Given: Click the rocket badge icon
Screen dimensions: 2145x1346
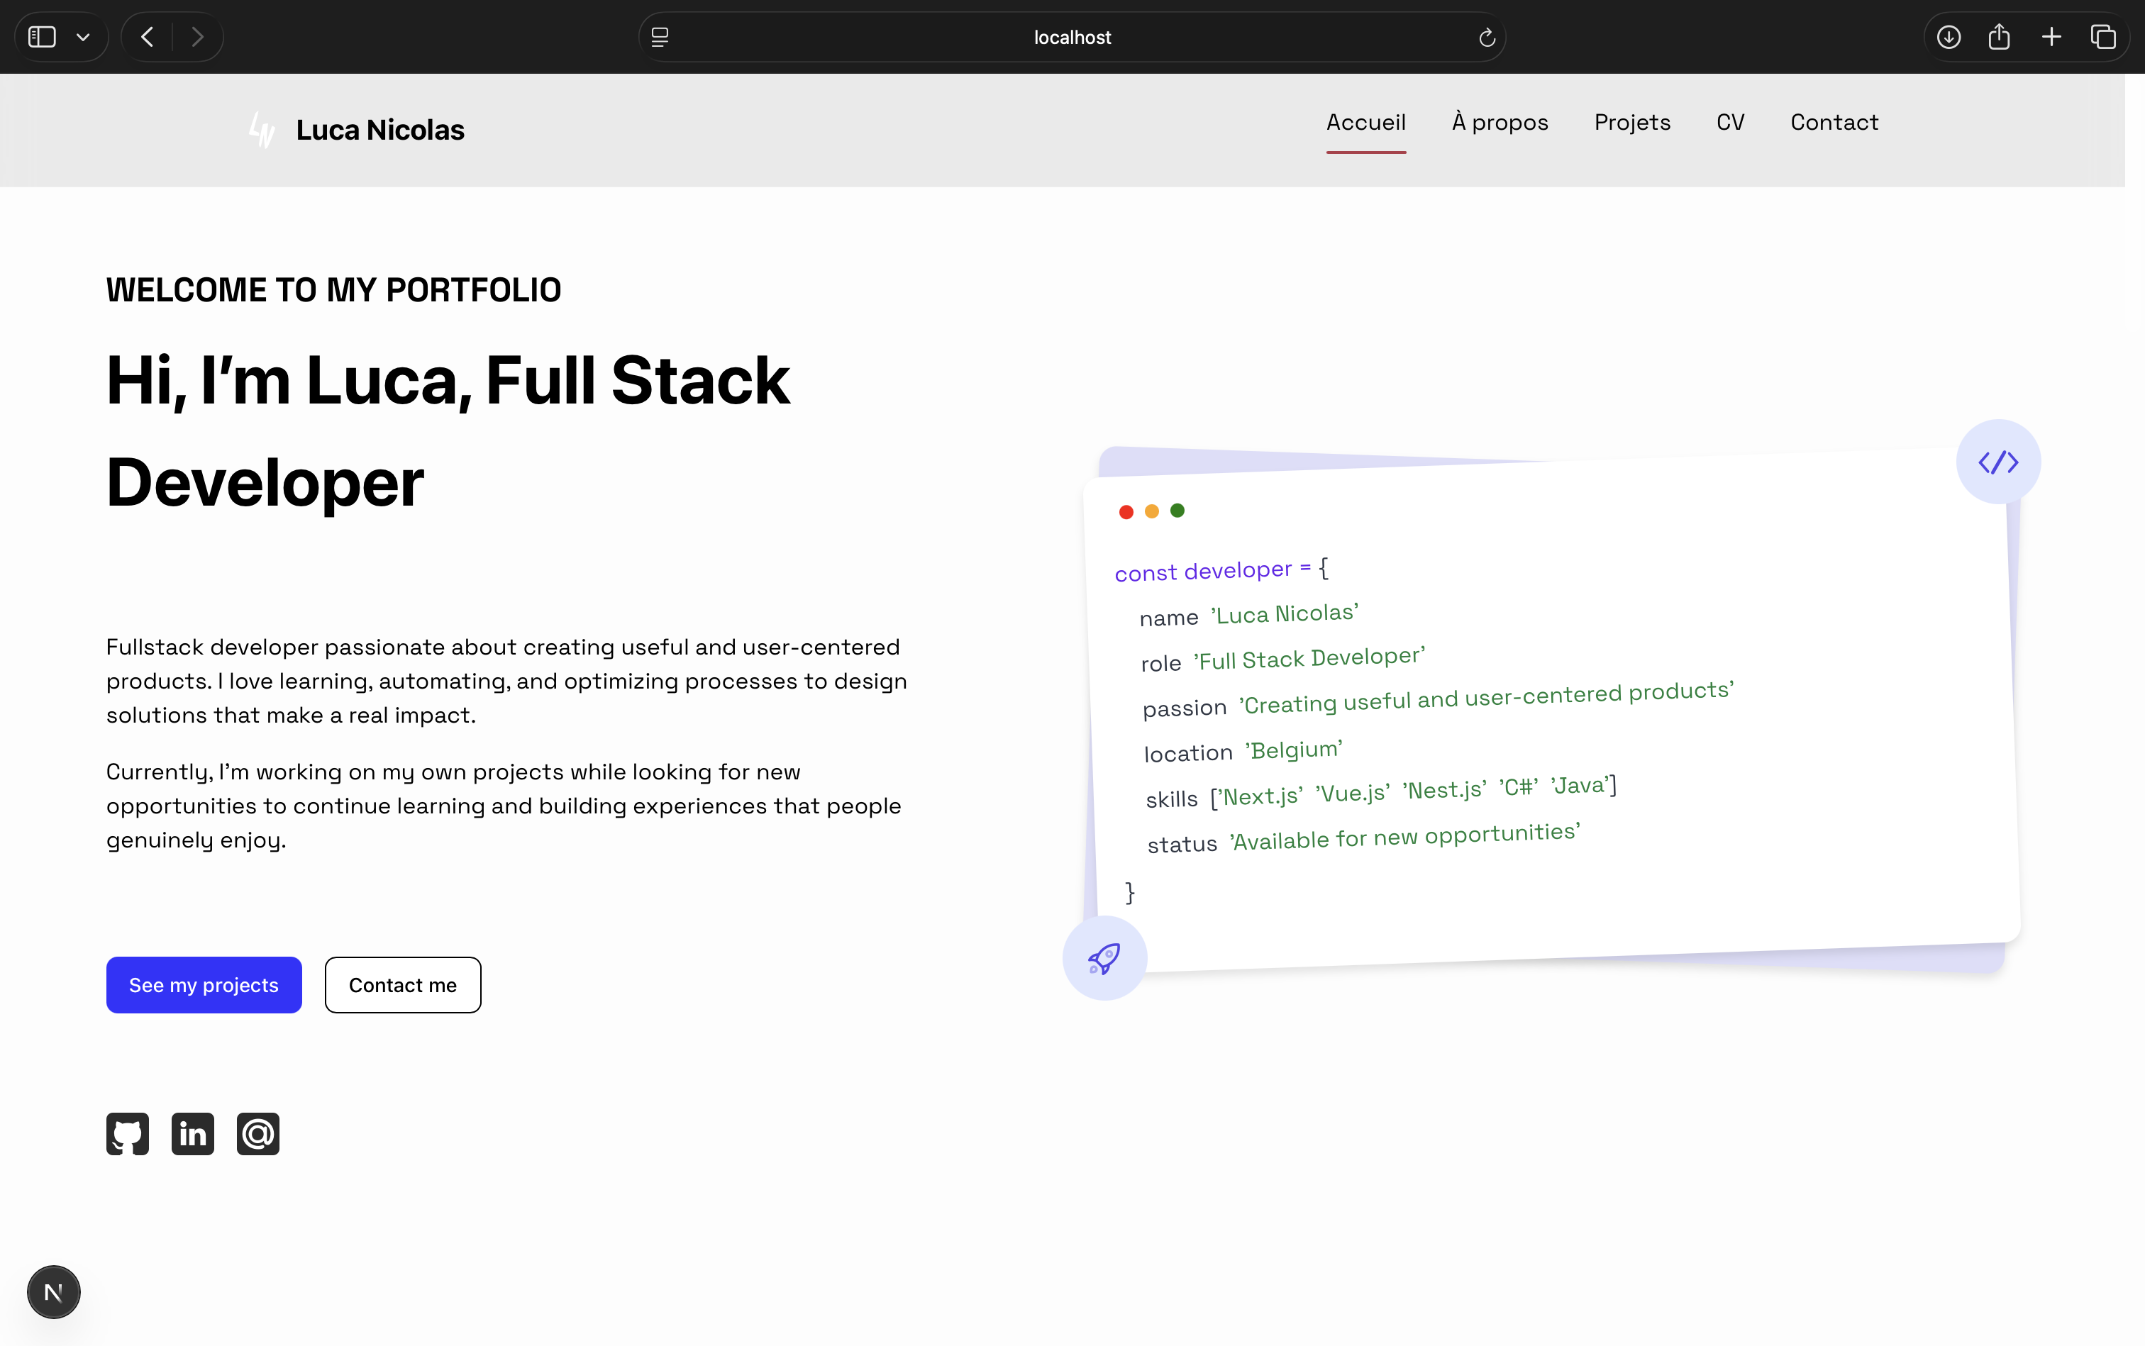Looking at the screenshot, I should point(1104,959).
